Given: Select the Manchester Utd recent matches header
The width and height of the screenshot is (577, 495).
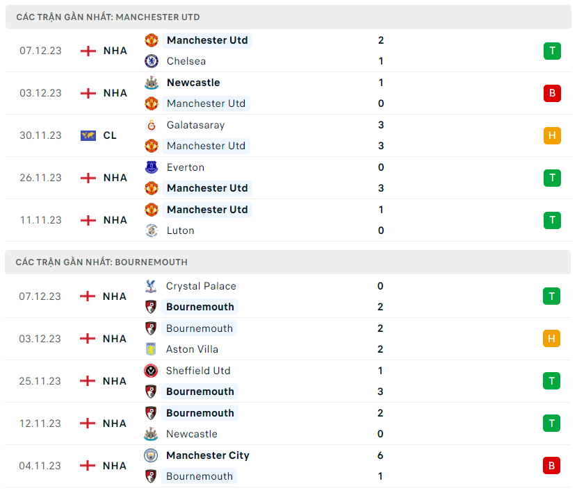Looking at the screenshot, I should [108, 17].
